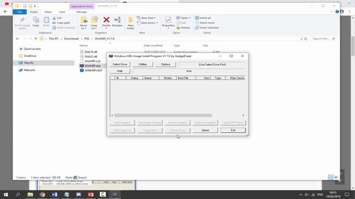Expand the address bar history dropdown

tap(301, 39)
